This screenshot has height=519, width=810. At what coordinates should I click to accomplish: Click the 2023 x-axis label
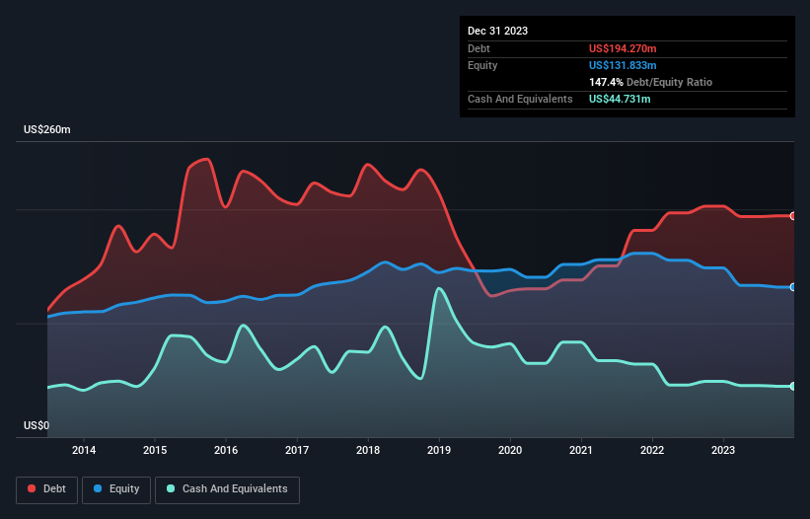pos(723,450)
